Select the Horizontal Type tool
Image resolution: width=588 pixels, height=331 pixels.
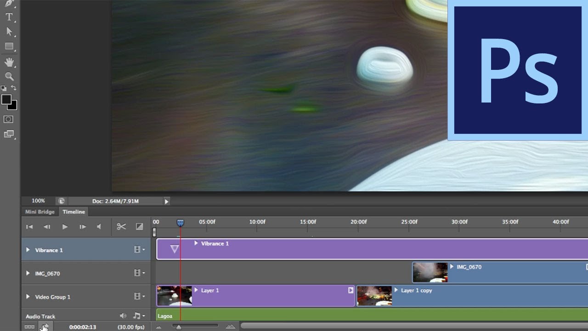click(9, 17)
